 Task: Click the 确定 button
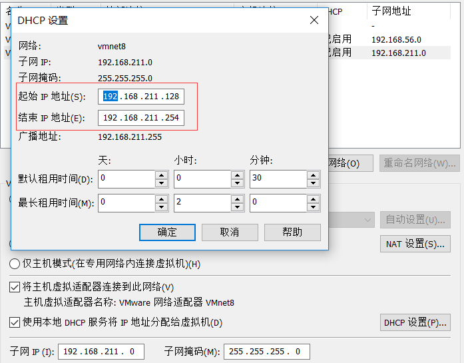[167, 232]
